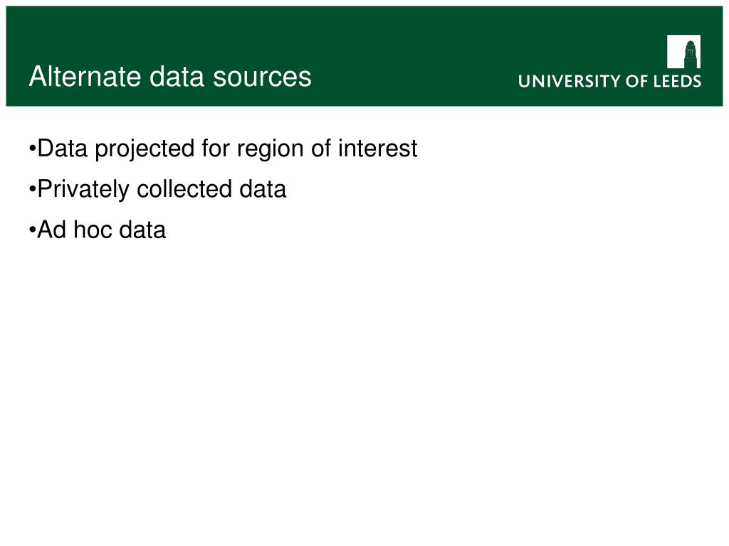Click the word sources in the title
729x546 pixels.
[262, 78]
